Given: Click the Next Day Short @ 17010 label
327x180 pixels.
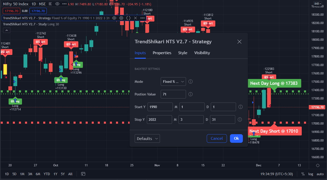Looking at the screenshot, I should point(275,131).
